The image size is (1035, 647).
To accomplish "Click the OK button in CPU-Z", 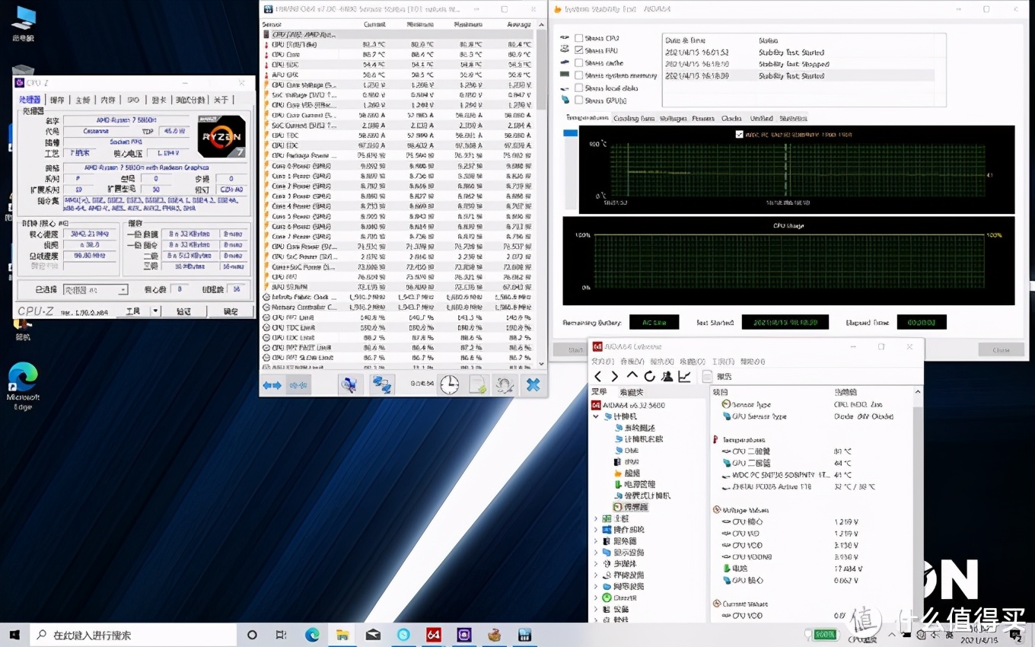I will [x=231, y=311].
